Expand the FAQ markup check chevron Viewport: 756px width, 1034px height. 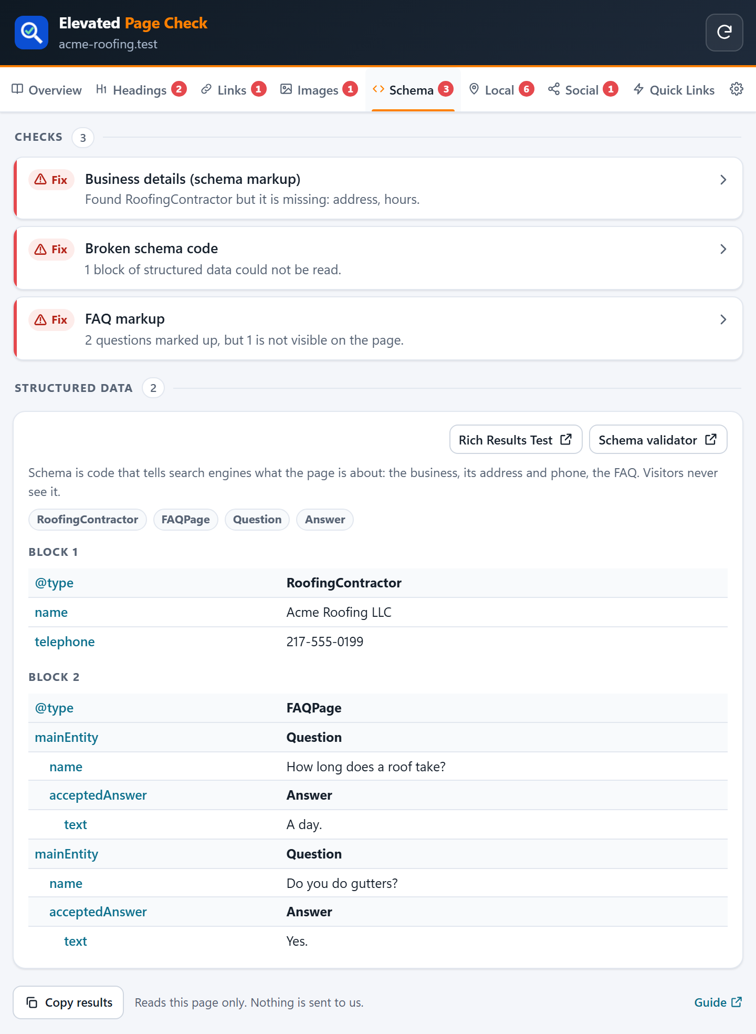723,319
